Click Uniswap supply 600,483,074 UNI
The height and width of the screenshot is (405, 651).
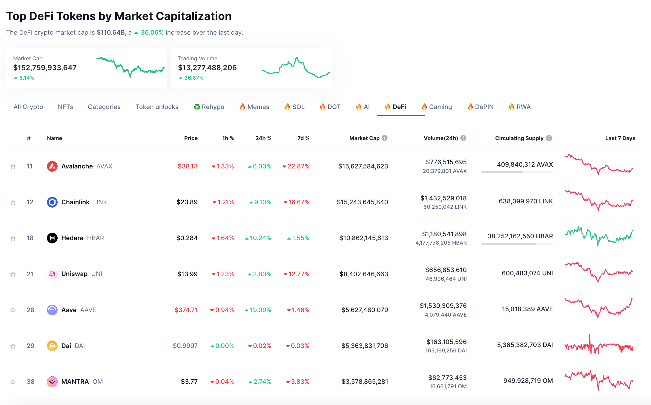tap(527, 273)
